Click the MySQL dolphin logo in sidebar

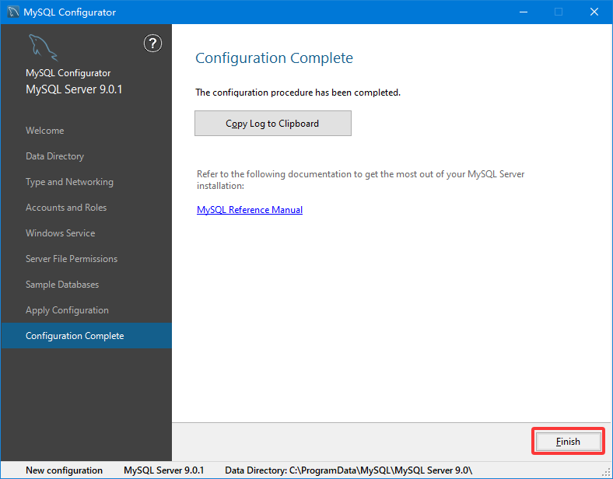(x=43, y=47)
